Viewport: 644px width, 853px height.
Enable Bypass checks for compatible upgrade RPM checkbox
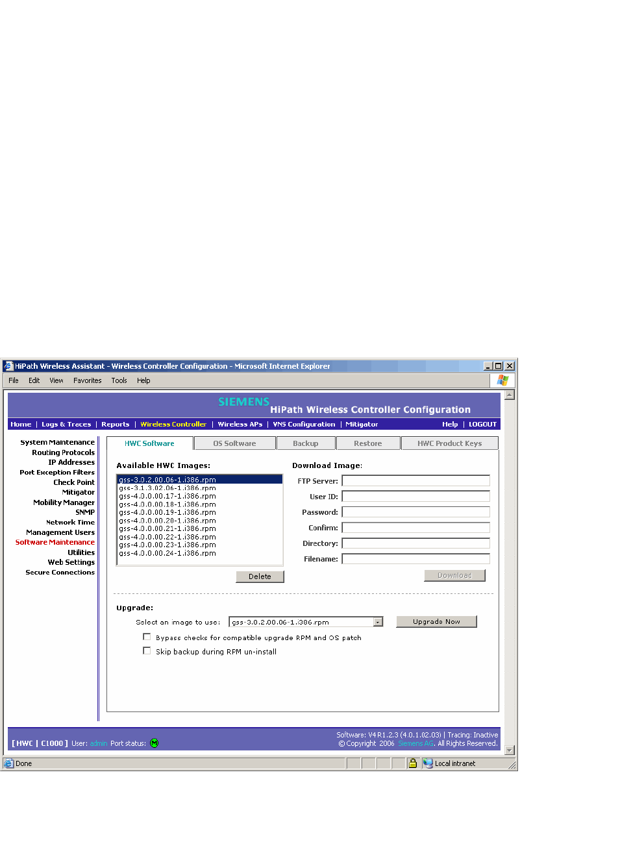(x=147, y=637)
